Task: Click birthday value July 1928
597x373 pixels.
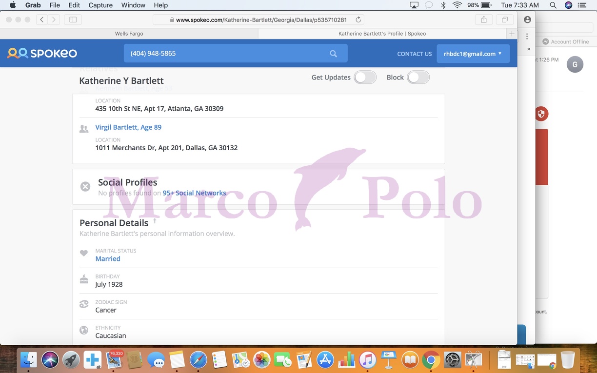Action: click(109, 284)
